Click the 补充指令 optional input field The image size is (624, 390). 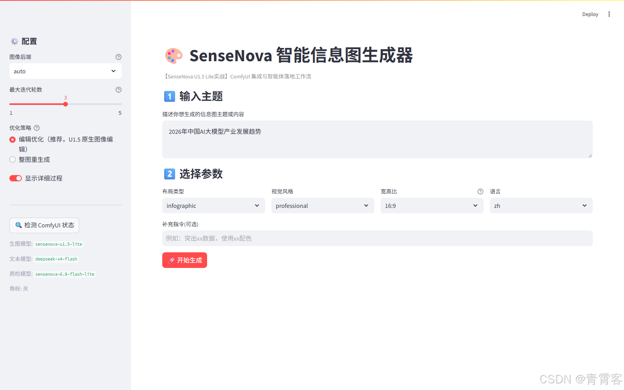pos(378,238)
